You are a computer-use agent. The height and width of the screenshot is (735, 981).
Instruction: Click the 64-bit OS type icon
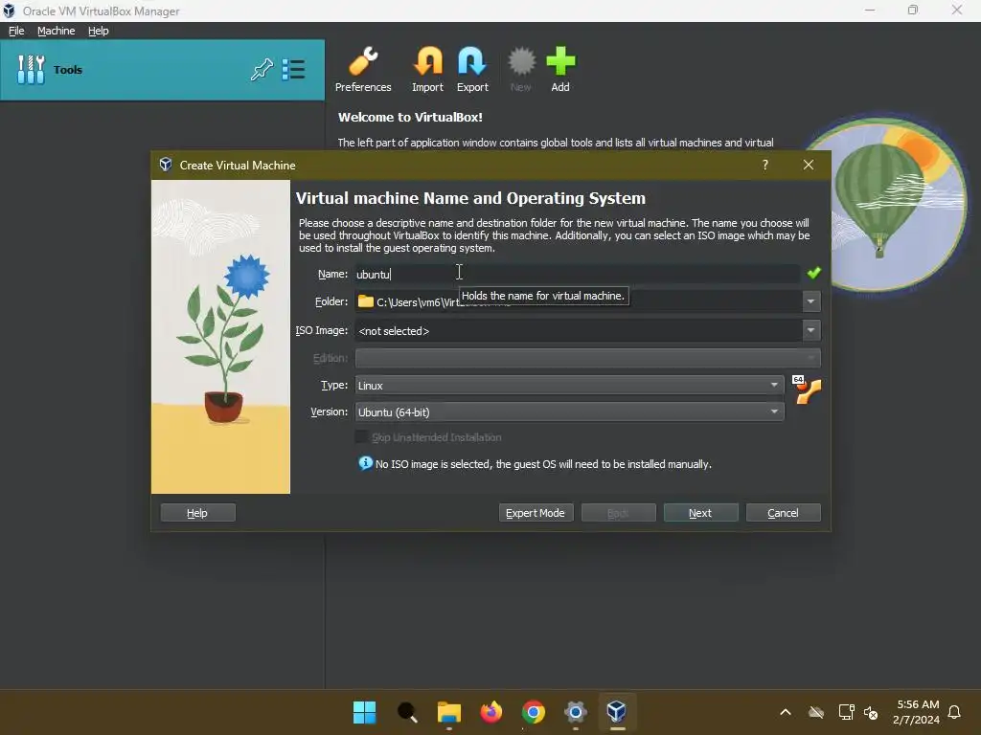pyautogui.click(x=807, y=390)
